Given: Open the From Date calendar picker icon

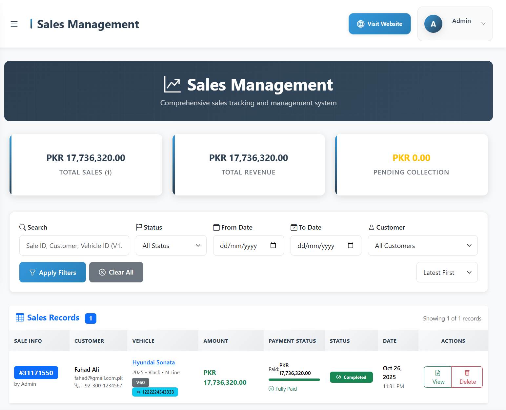Looking at the screenshot, I should pyautogui.click(x=273, y=245).
